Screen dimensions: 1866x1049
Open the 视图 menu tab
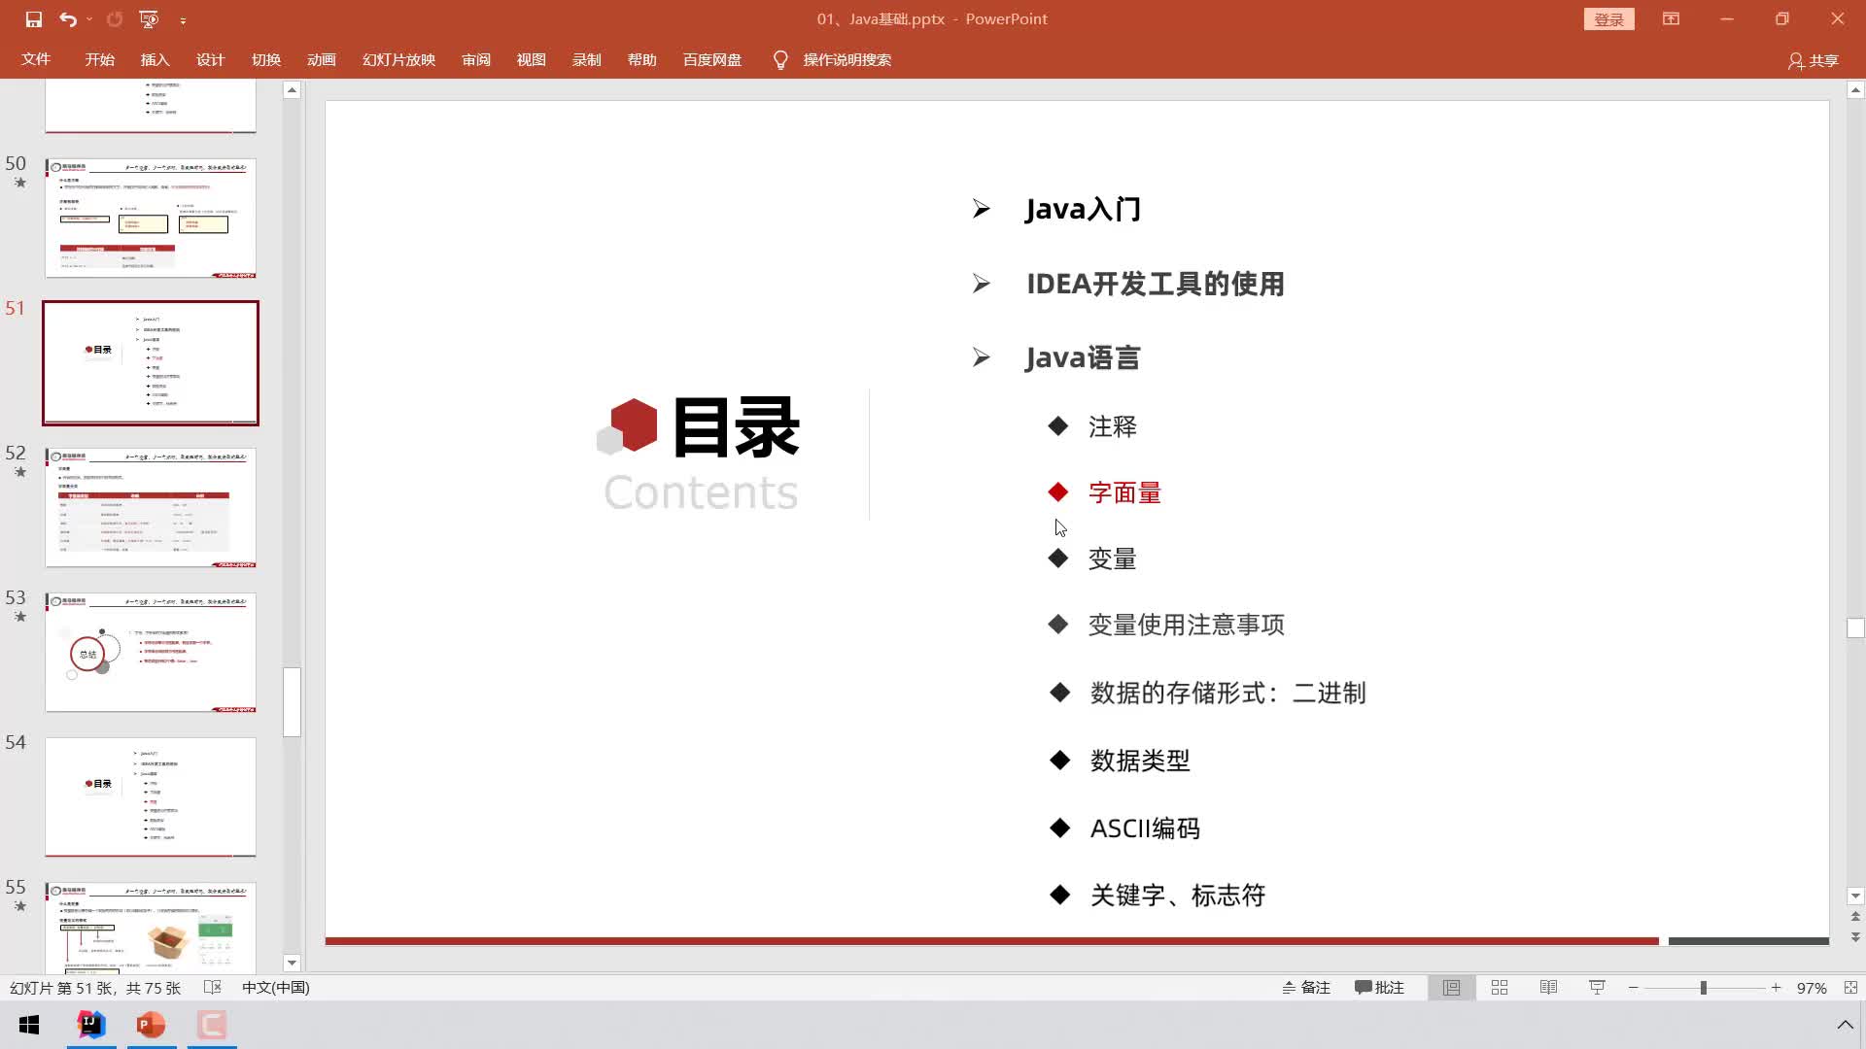(x=531, y=59)
